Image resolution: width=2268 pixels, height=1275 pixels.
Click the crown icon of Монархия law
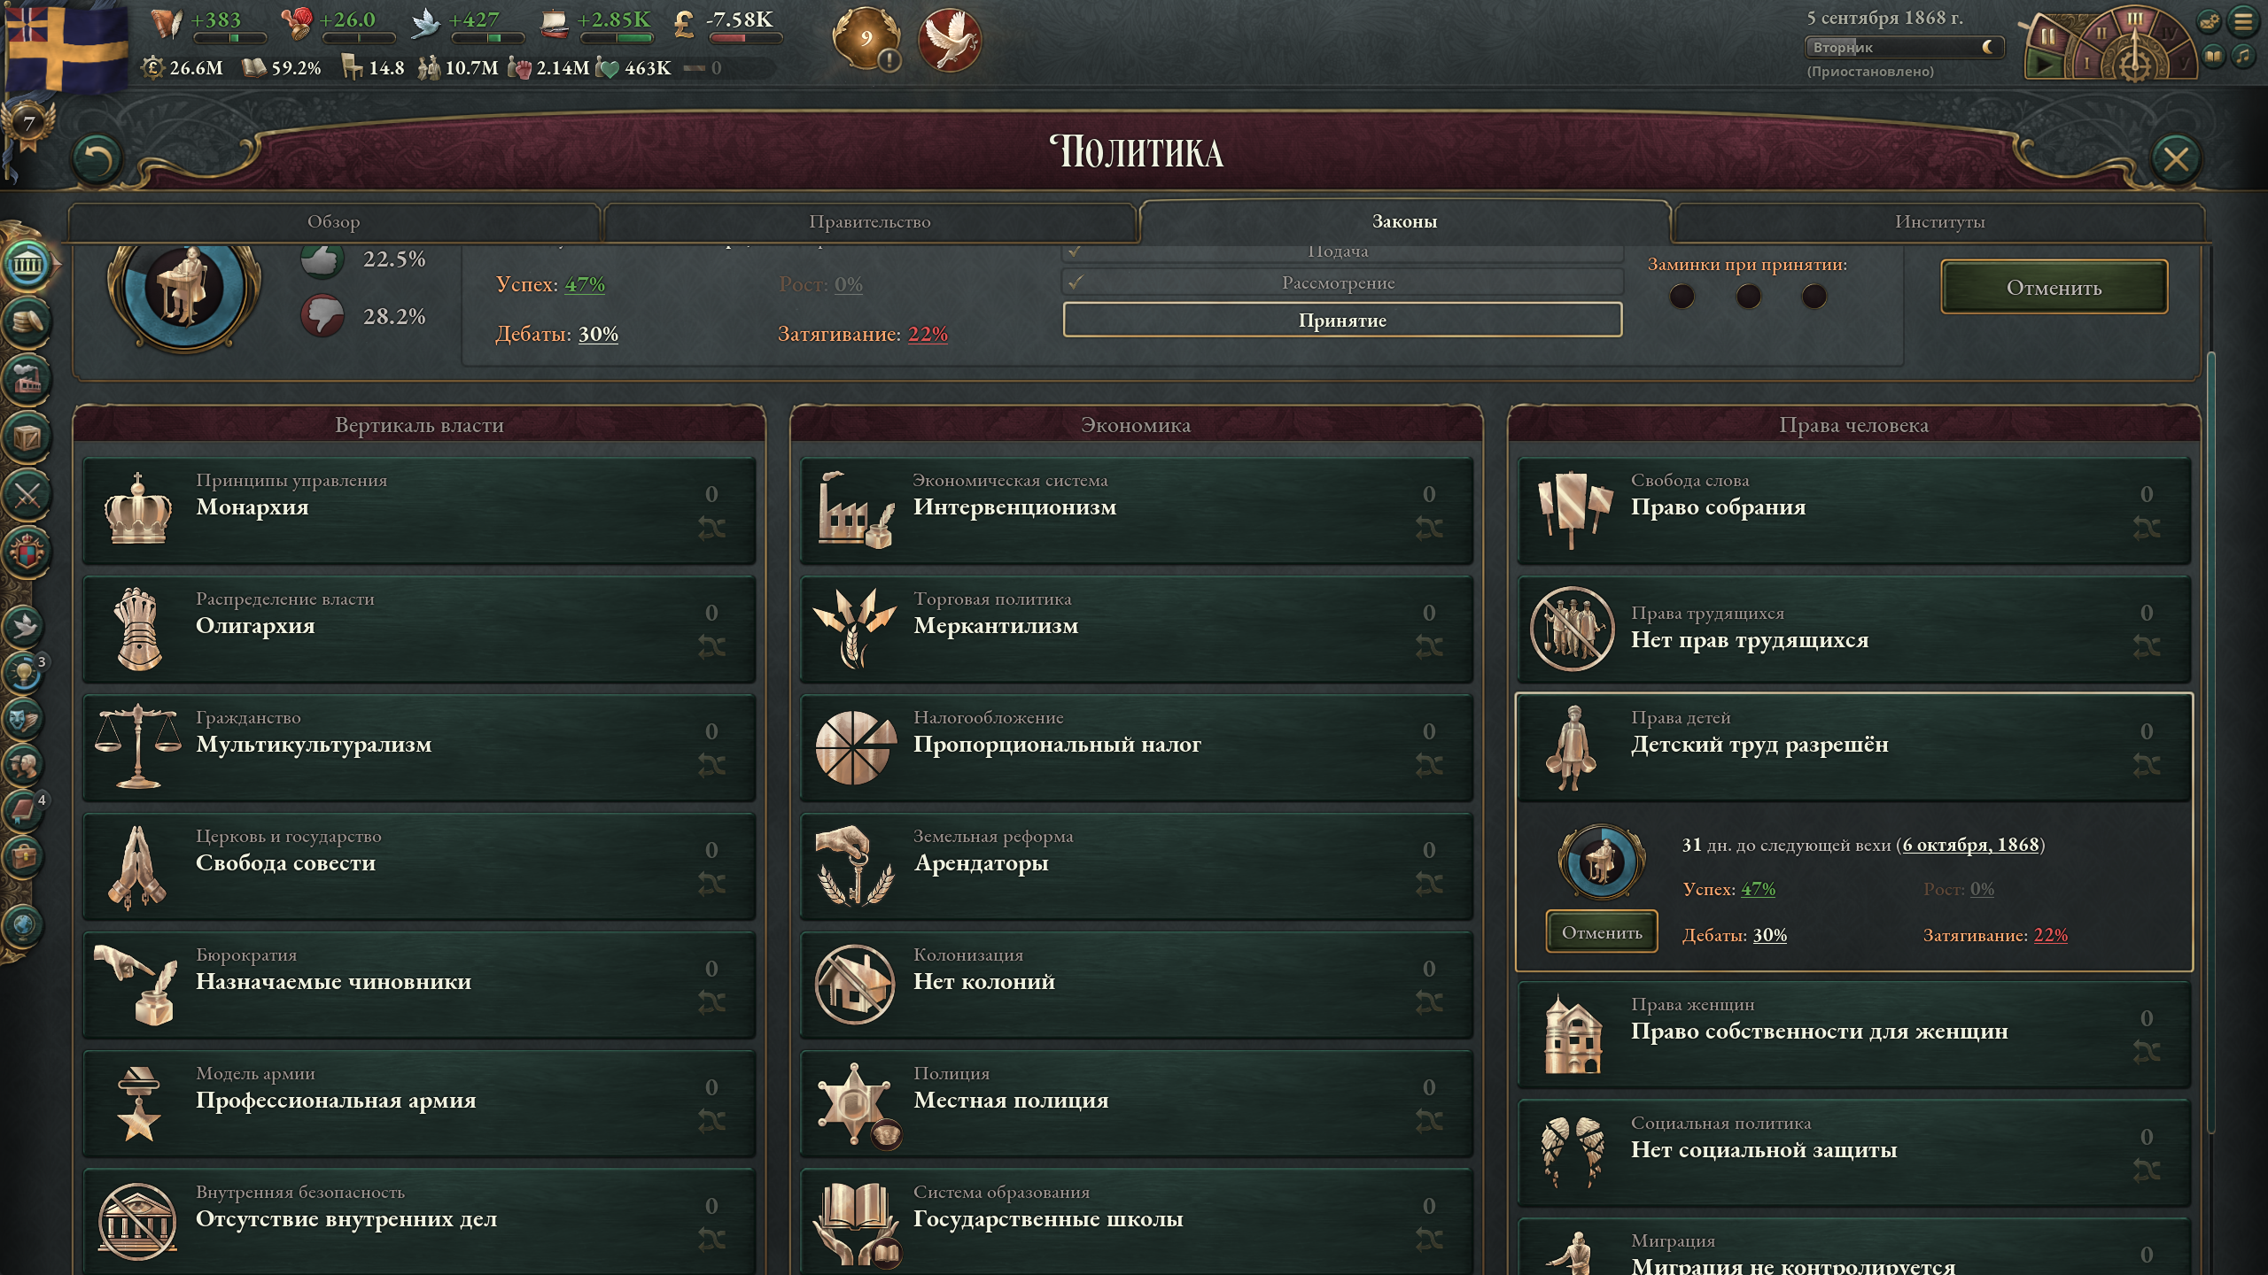pos(137,509)
